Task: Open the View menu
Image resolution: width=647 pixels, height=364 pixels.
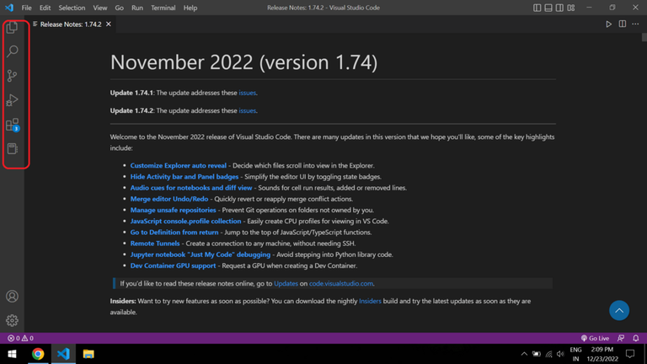Action: tap(100, 8)
